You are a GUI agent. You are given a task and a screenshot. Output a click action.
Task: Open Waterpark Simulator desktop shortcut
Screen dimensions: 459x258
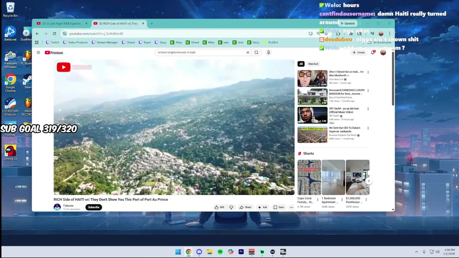[x=10, y=59]
